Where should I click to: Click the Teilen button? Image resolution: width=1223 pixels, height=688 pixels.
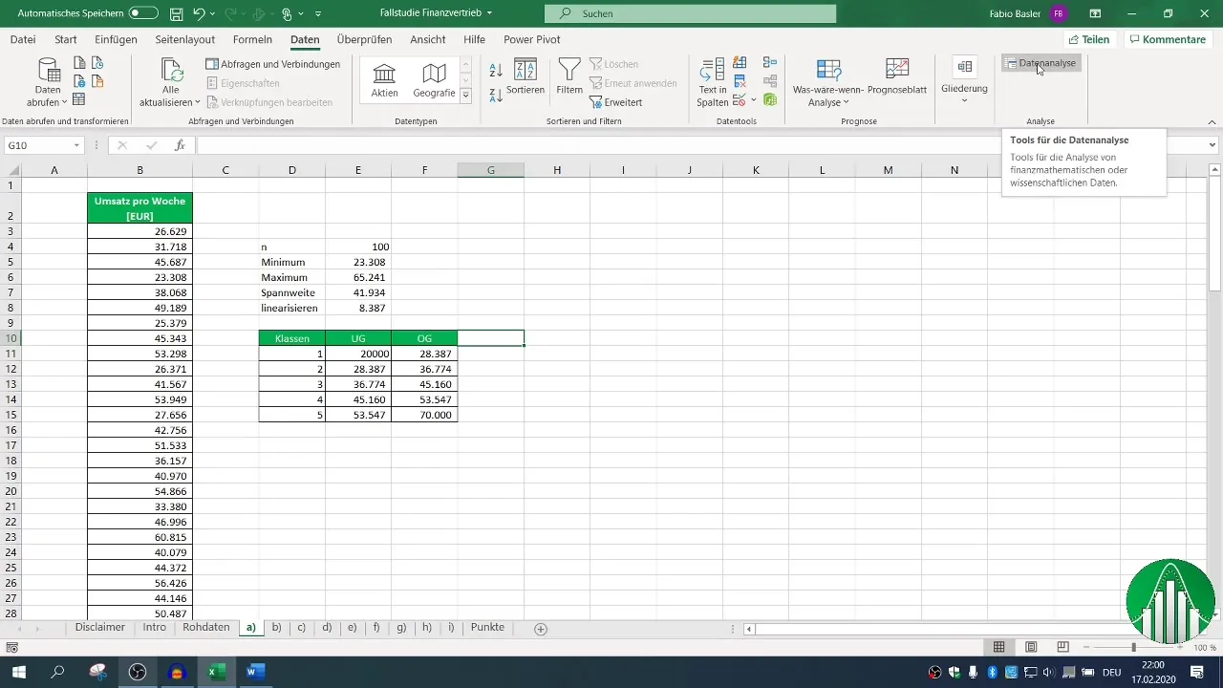pyautogui.click(x=1089, y=40)
